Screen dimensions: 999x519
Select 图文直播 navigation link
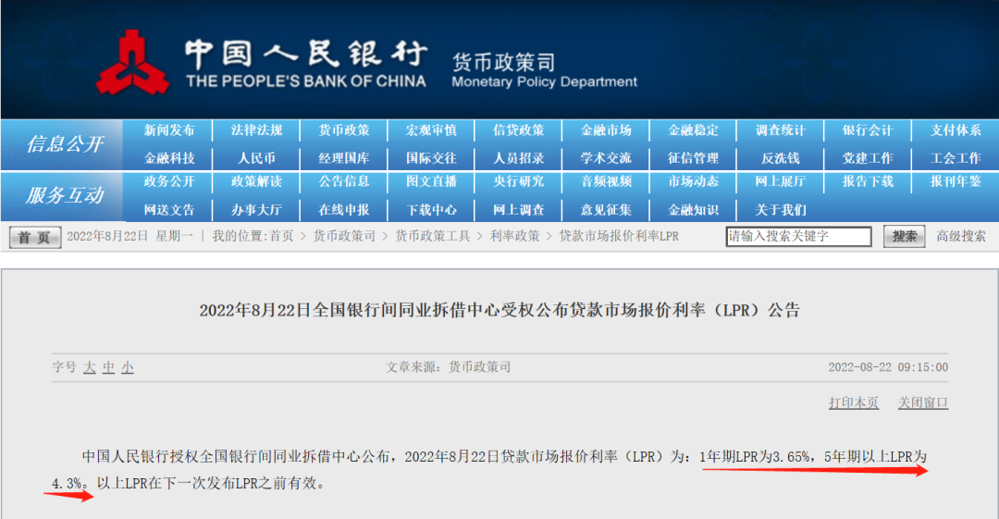pyautogui.click(x=431, y=181)
